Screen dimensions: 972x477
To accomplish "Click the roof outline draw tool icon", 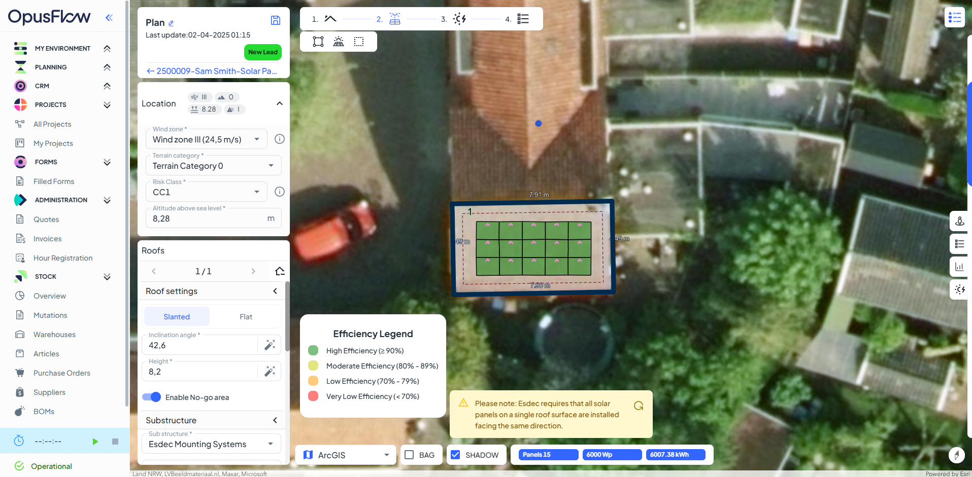I will tap(318, 42).
